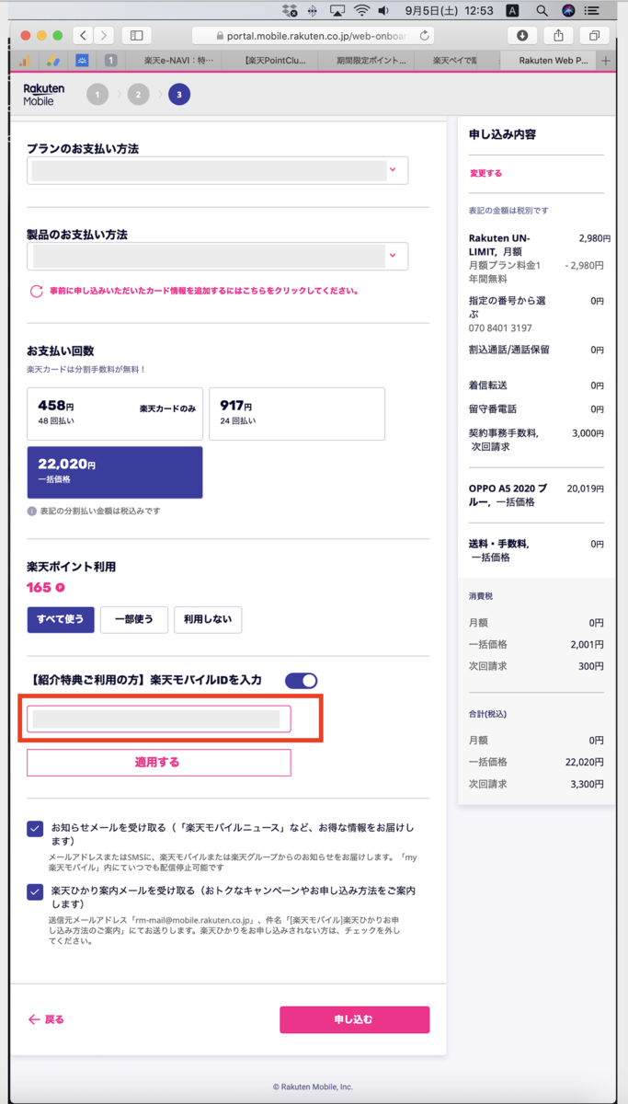Open the macOS Spotlight search icon
Screen dimensions: 628x1104
[x=542, y=11]
